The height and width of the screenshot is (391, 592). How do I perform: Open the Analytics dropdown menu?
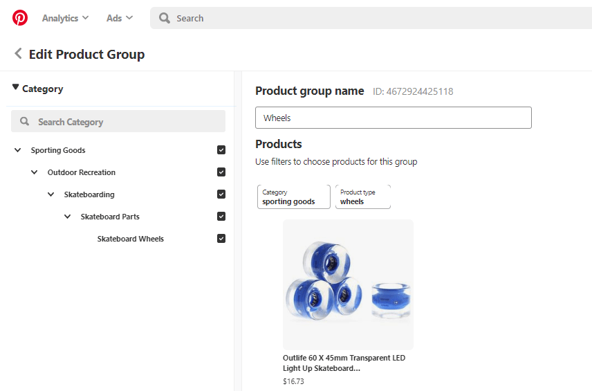65,18
